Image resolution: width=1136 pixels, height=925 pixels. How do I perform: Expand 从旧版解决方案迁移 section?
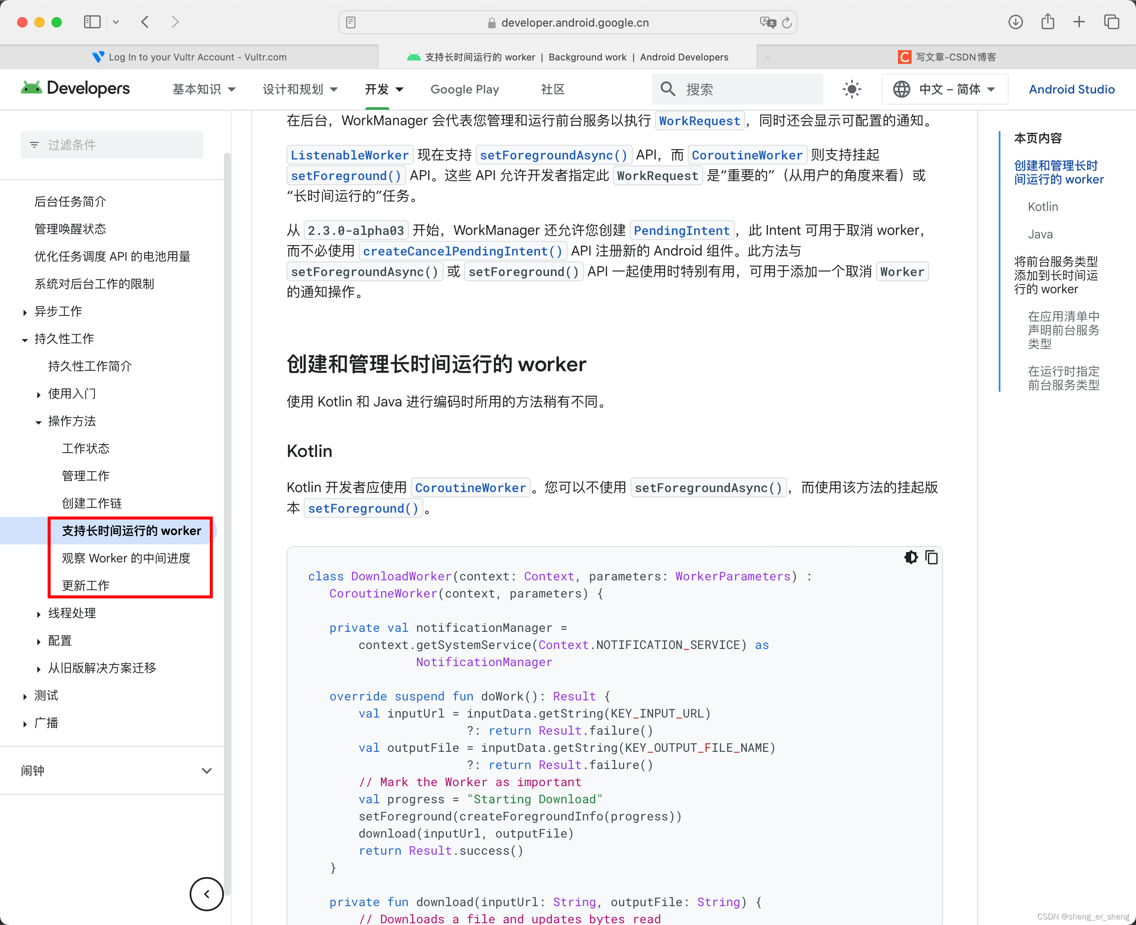39,669
